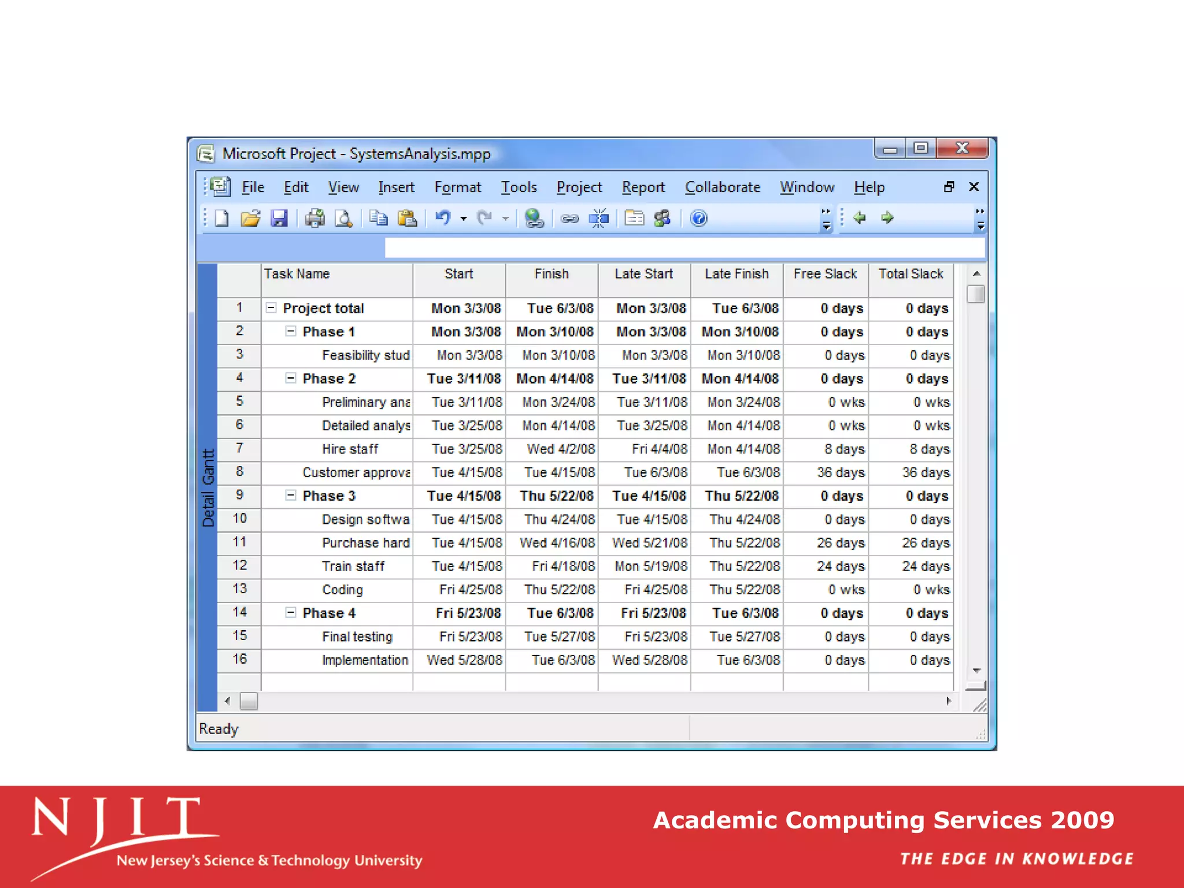Collapse the Phase 4 outline group

(291, 613)
